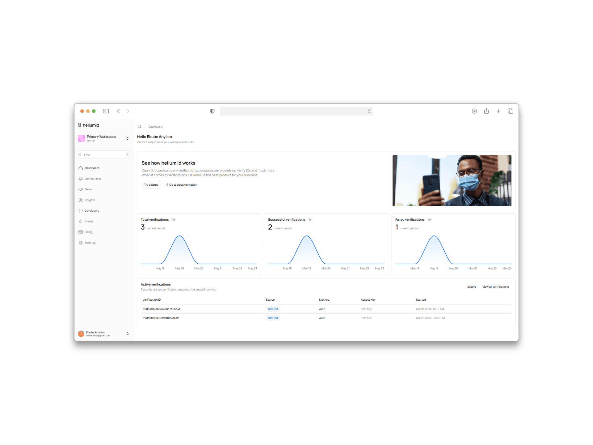This screenshot has height=445, width=593.
Task: Open the 7d period on Failed verifications
Action: (x=429, y=220)
